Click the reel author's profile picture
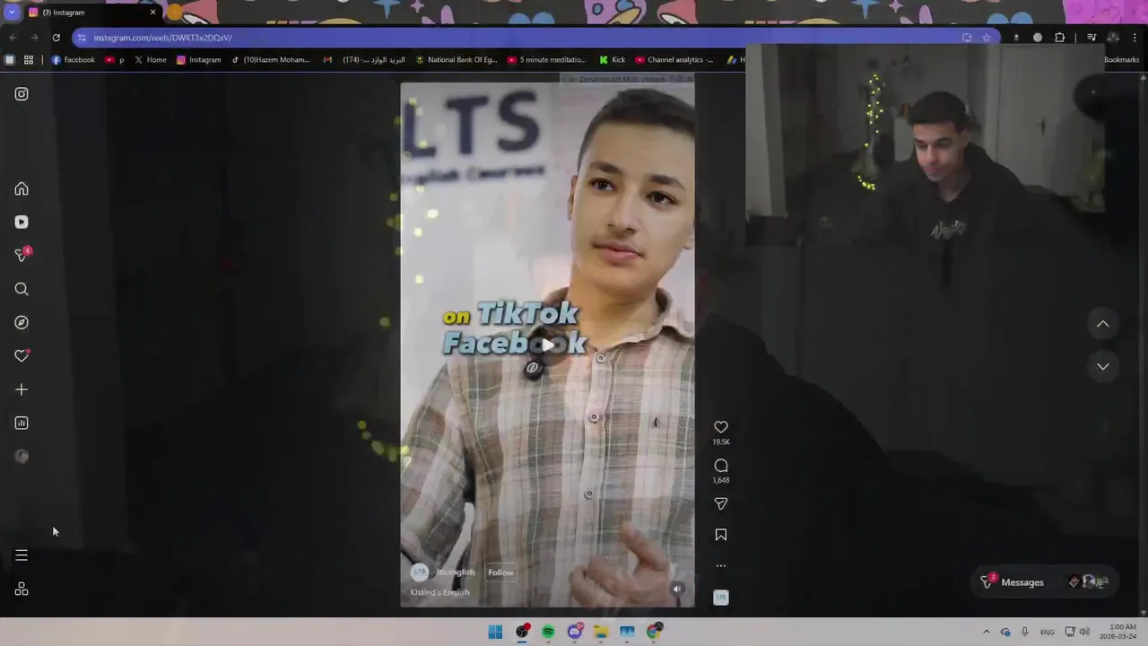1148x646 pixels. point(419,572)
